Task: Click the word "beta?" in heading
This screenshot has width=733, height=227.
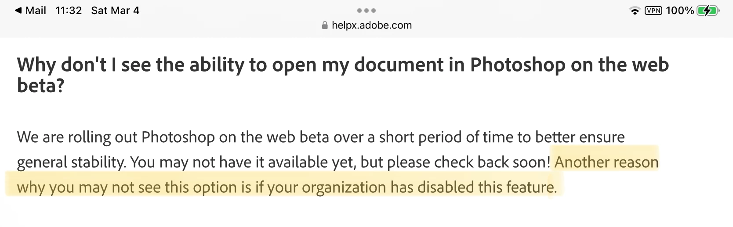Action: point(40,85)
